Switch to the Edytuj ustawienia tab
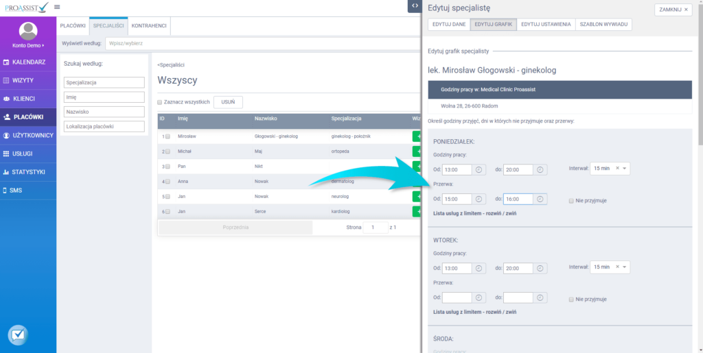 pos(545,24)
